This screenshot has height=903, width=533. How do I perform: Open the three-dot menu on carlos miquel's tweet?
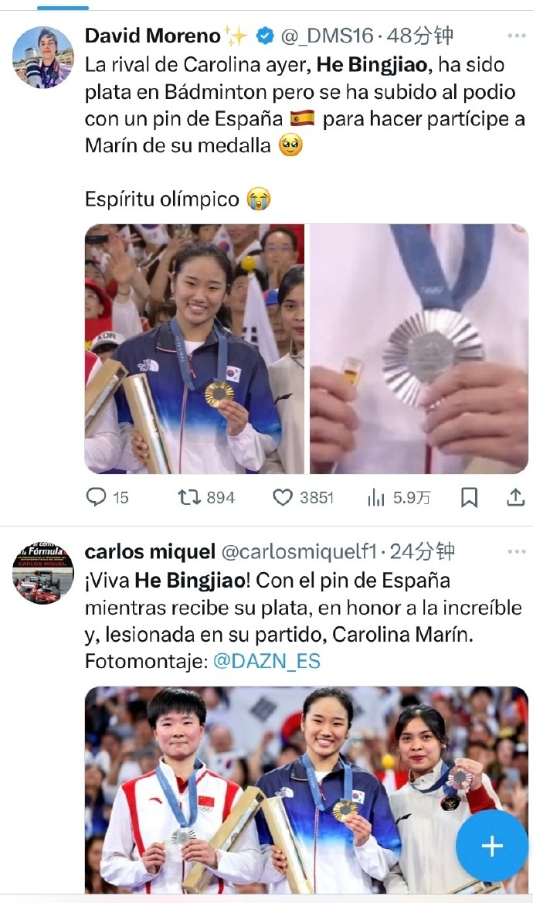pyautogui.click(x=516, y=552)
